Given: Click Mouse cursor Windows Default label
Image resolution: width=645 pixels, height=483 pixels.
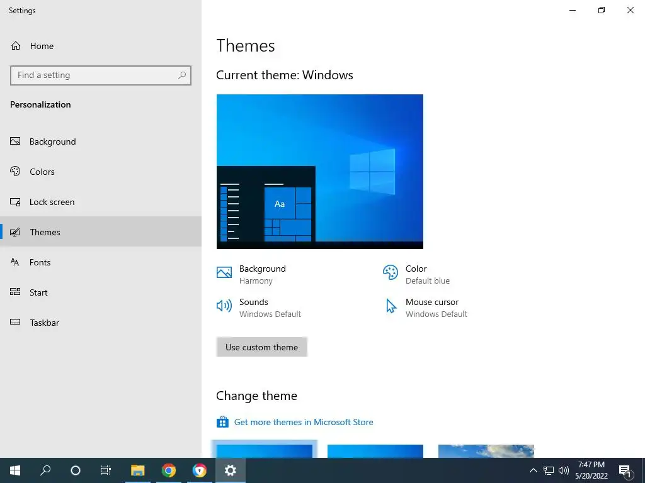Looking at the screenshot, I should (x=436, y=308).
